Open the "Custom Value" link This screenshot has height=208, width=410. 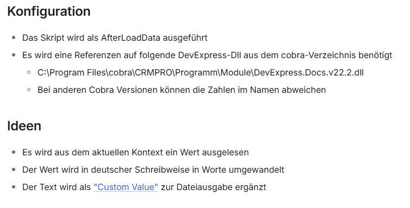pos(126,187)
